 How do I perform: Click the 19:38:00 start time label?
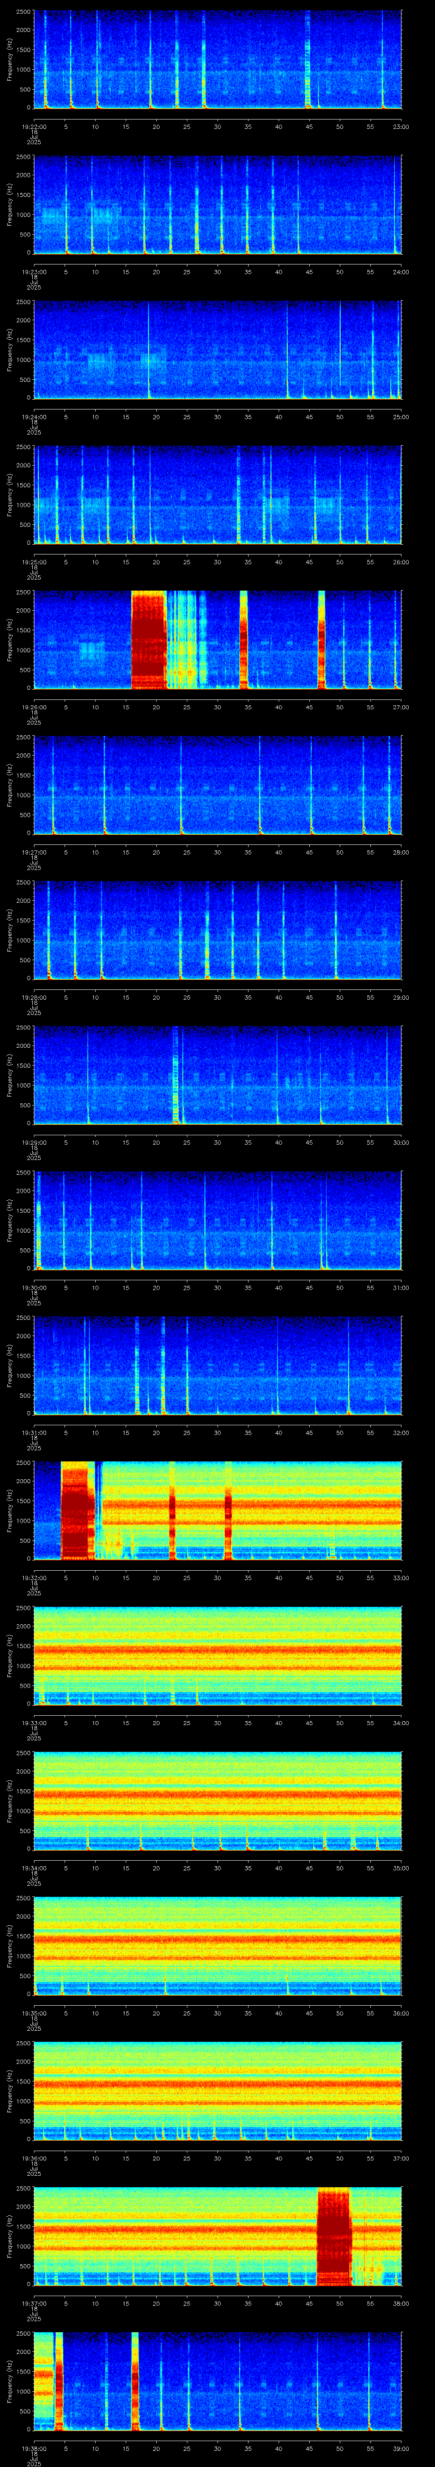[x=34, y=2448]
